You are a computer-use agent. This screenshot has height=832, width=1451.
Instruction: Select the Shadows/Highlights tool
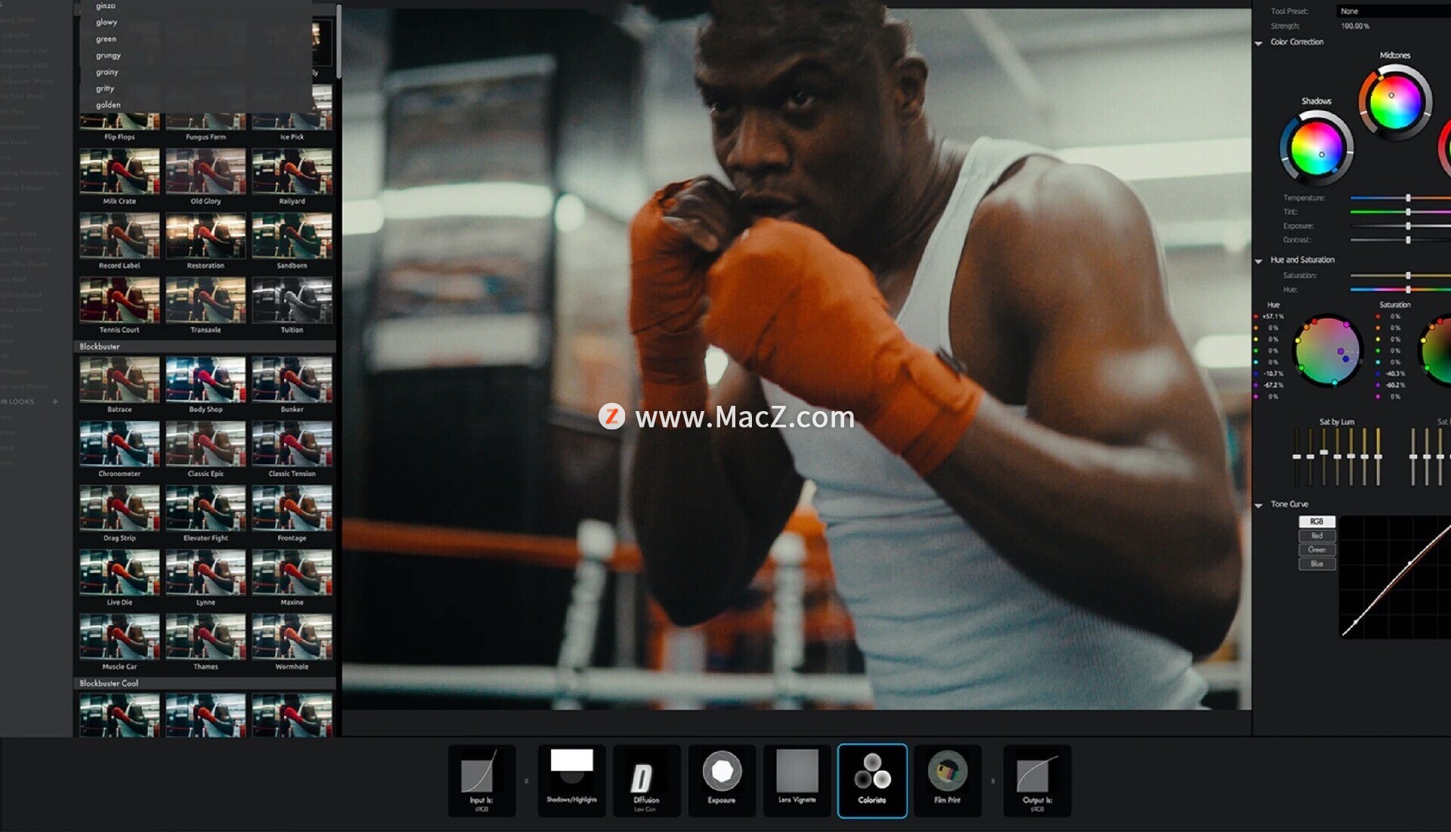[571, 779]
